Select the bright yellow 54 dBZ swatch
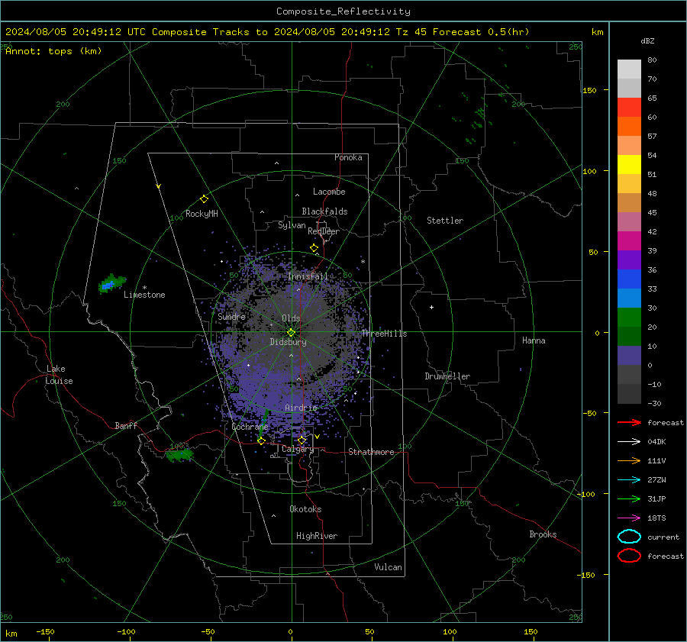The image size is (687, 642). [629, 164]
